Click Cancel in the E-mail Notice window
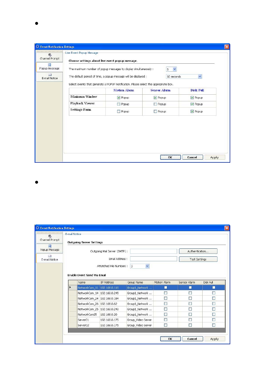Viewport: 264px width, 375px height. [x=192, y=339]
